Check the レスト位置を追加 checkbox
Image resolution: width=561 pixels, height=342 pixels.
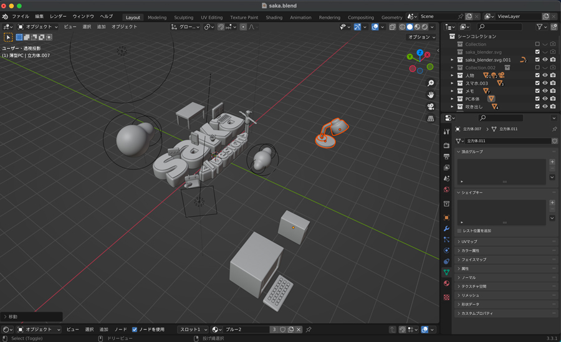pyautogui.click(x=460, y=230)
